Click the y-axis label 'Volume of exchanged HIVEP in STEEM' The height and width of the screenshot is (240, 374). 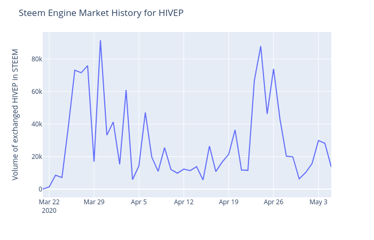tap(15, 115)
